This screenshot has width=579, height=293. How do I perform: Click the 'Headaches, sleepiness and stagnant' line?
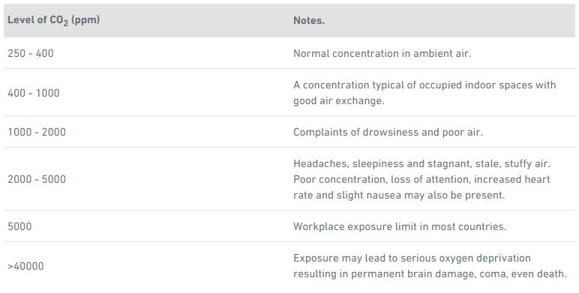(x=421, y=163)
